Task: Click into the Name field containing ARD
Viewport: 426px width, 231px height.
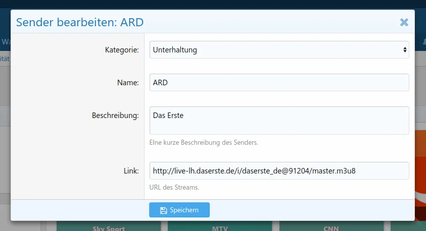Action: pyautogui.click(x=279, y=83)
